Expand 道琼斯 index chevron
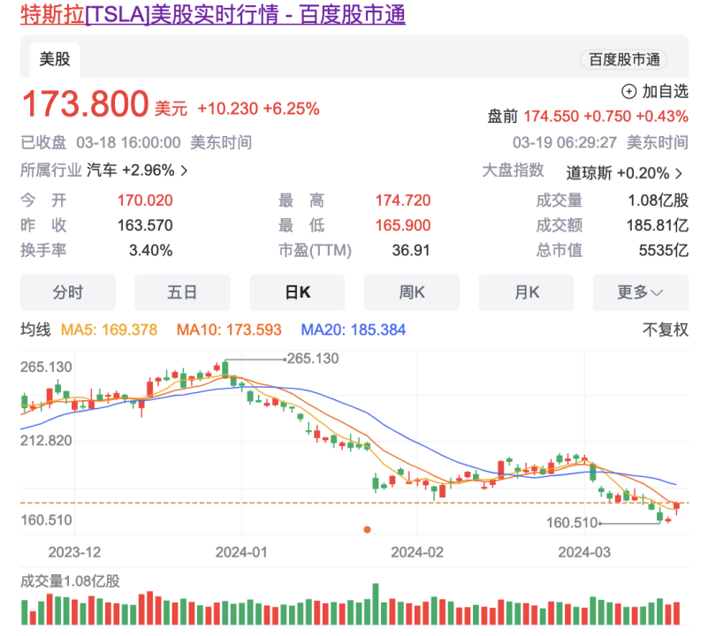 (678, 173)
